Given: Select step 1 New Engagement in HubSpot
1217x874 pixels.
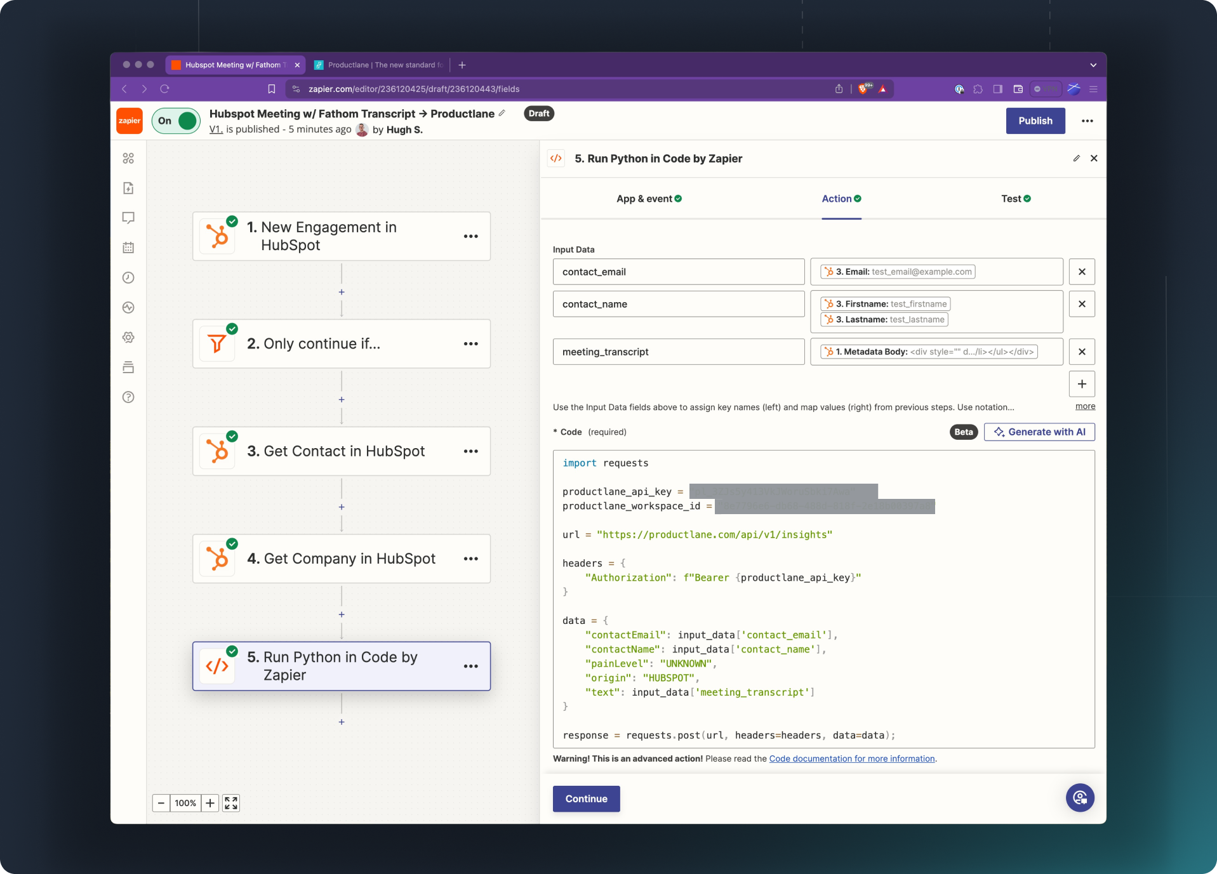Looking at the screenshot, I should pyautogui.click(x=342, y=236).
